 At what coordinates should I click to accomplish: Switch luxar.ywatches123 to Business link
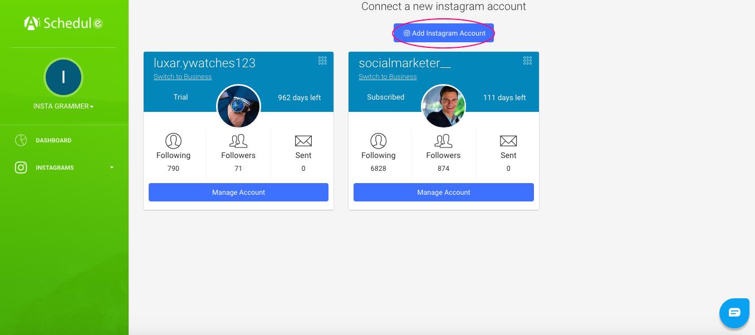(x=183, y=77)
